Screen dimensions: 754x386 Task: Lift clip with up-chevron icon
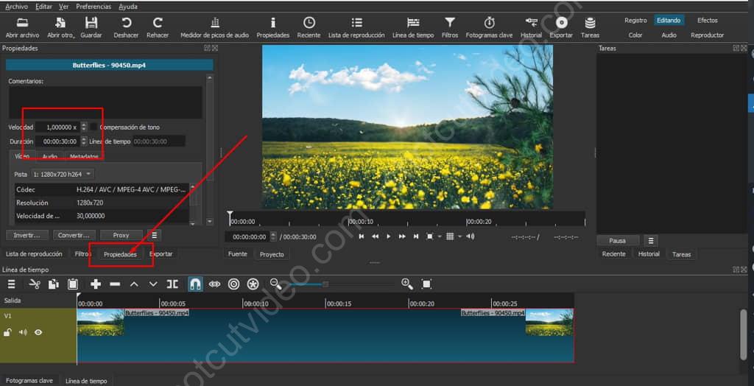134,284
